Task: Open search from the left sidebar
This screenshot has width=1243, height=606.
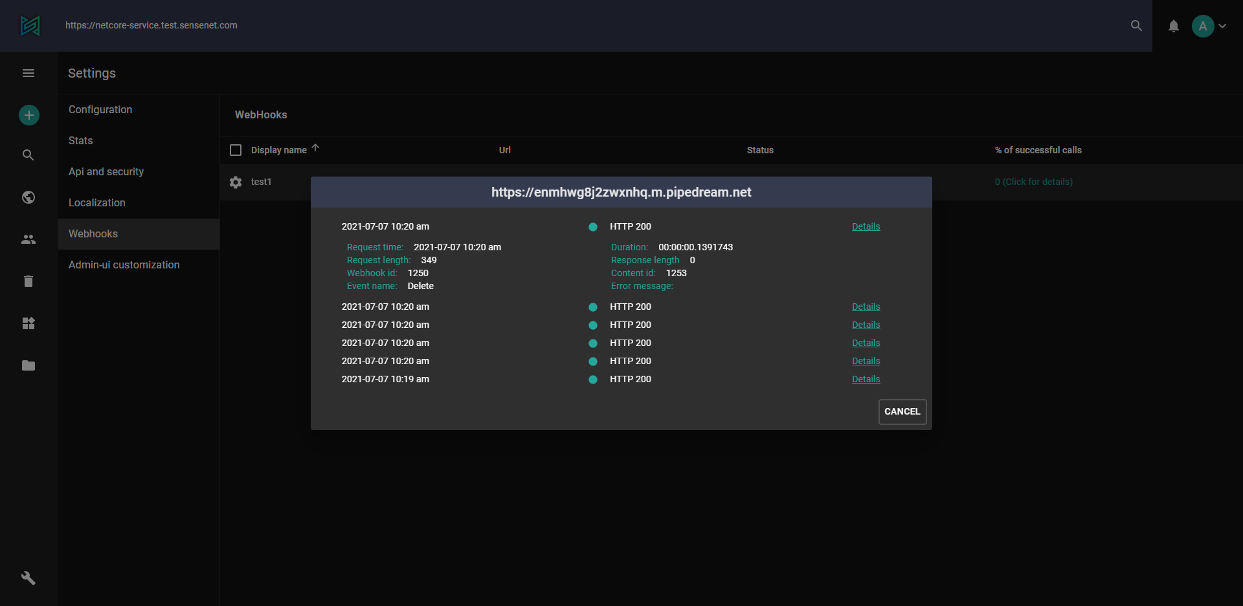Action: 28,155
